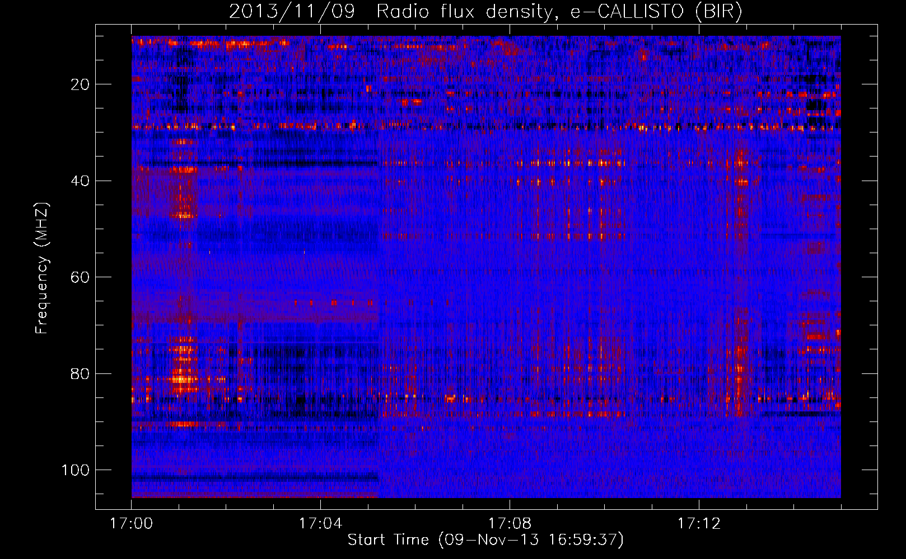
Task: Click the 100 MHz frequency tick label
Action: [76, 470]
